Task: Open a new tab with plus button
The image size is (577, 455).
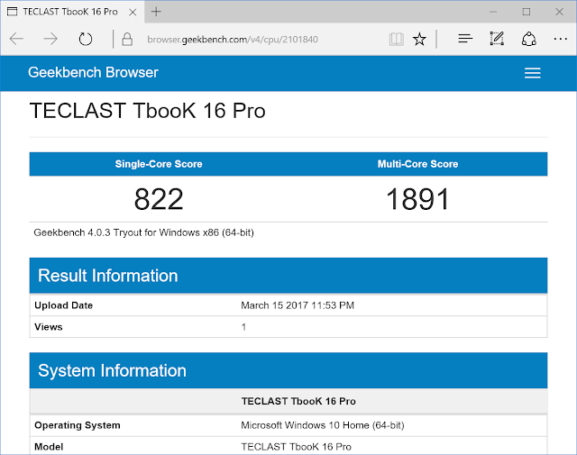Action: 156,12
